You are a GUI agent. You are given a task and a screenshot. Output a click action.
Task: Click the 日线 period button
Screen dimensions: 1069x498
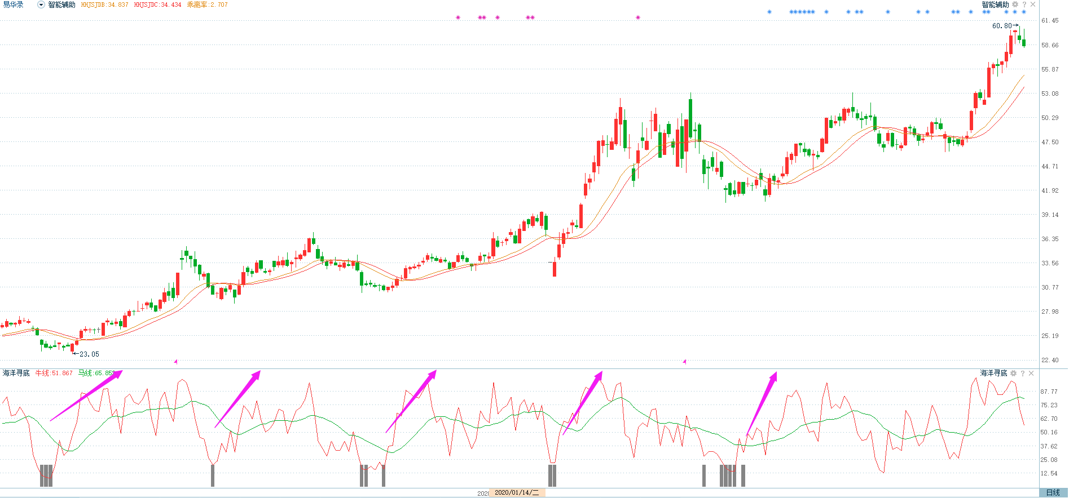tap(1053, 493)
